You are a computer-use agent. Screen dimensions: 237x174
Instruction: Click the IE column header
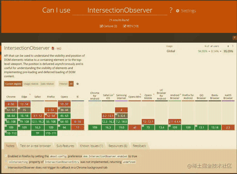(77, 97)
